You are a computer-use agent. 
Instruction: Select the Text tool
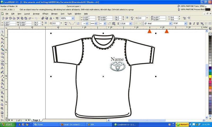(2, 68)
